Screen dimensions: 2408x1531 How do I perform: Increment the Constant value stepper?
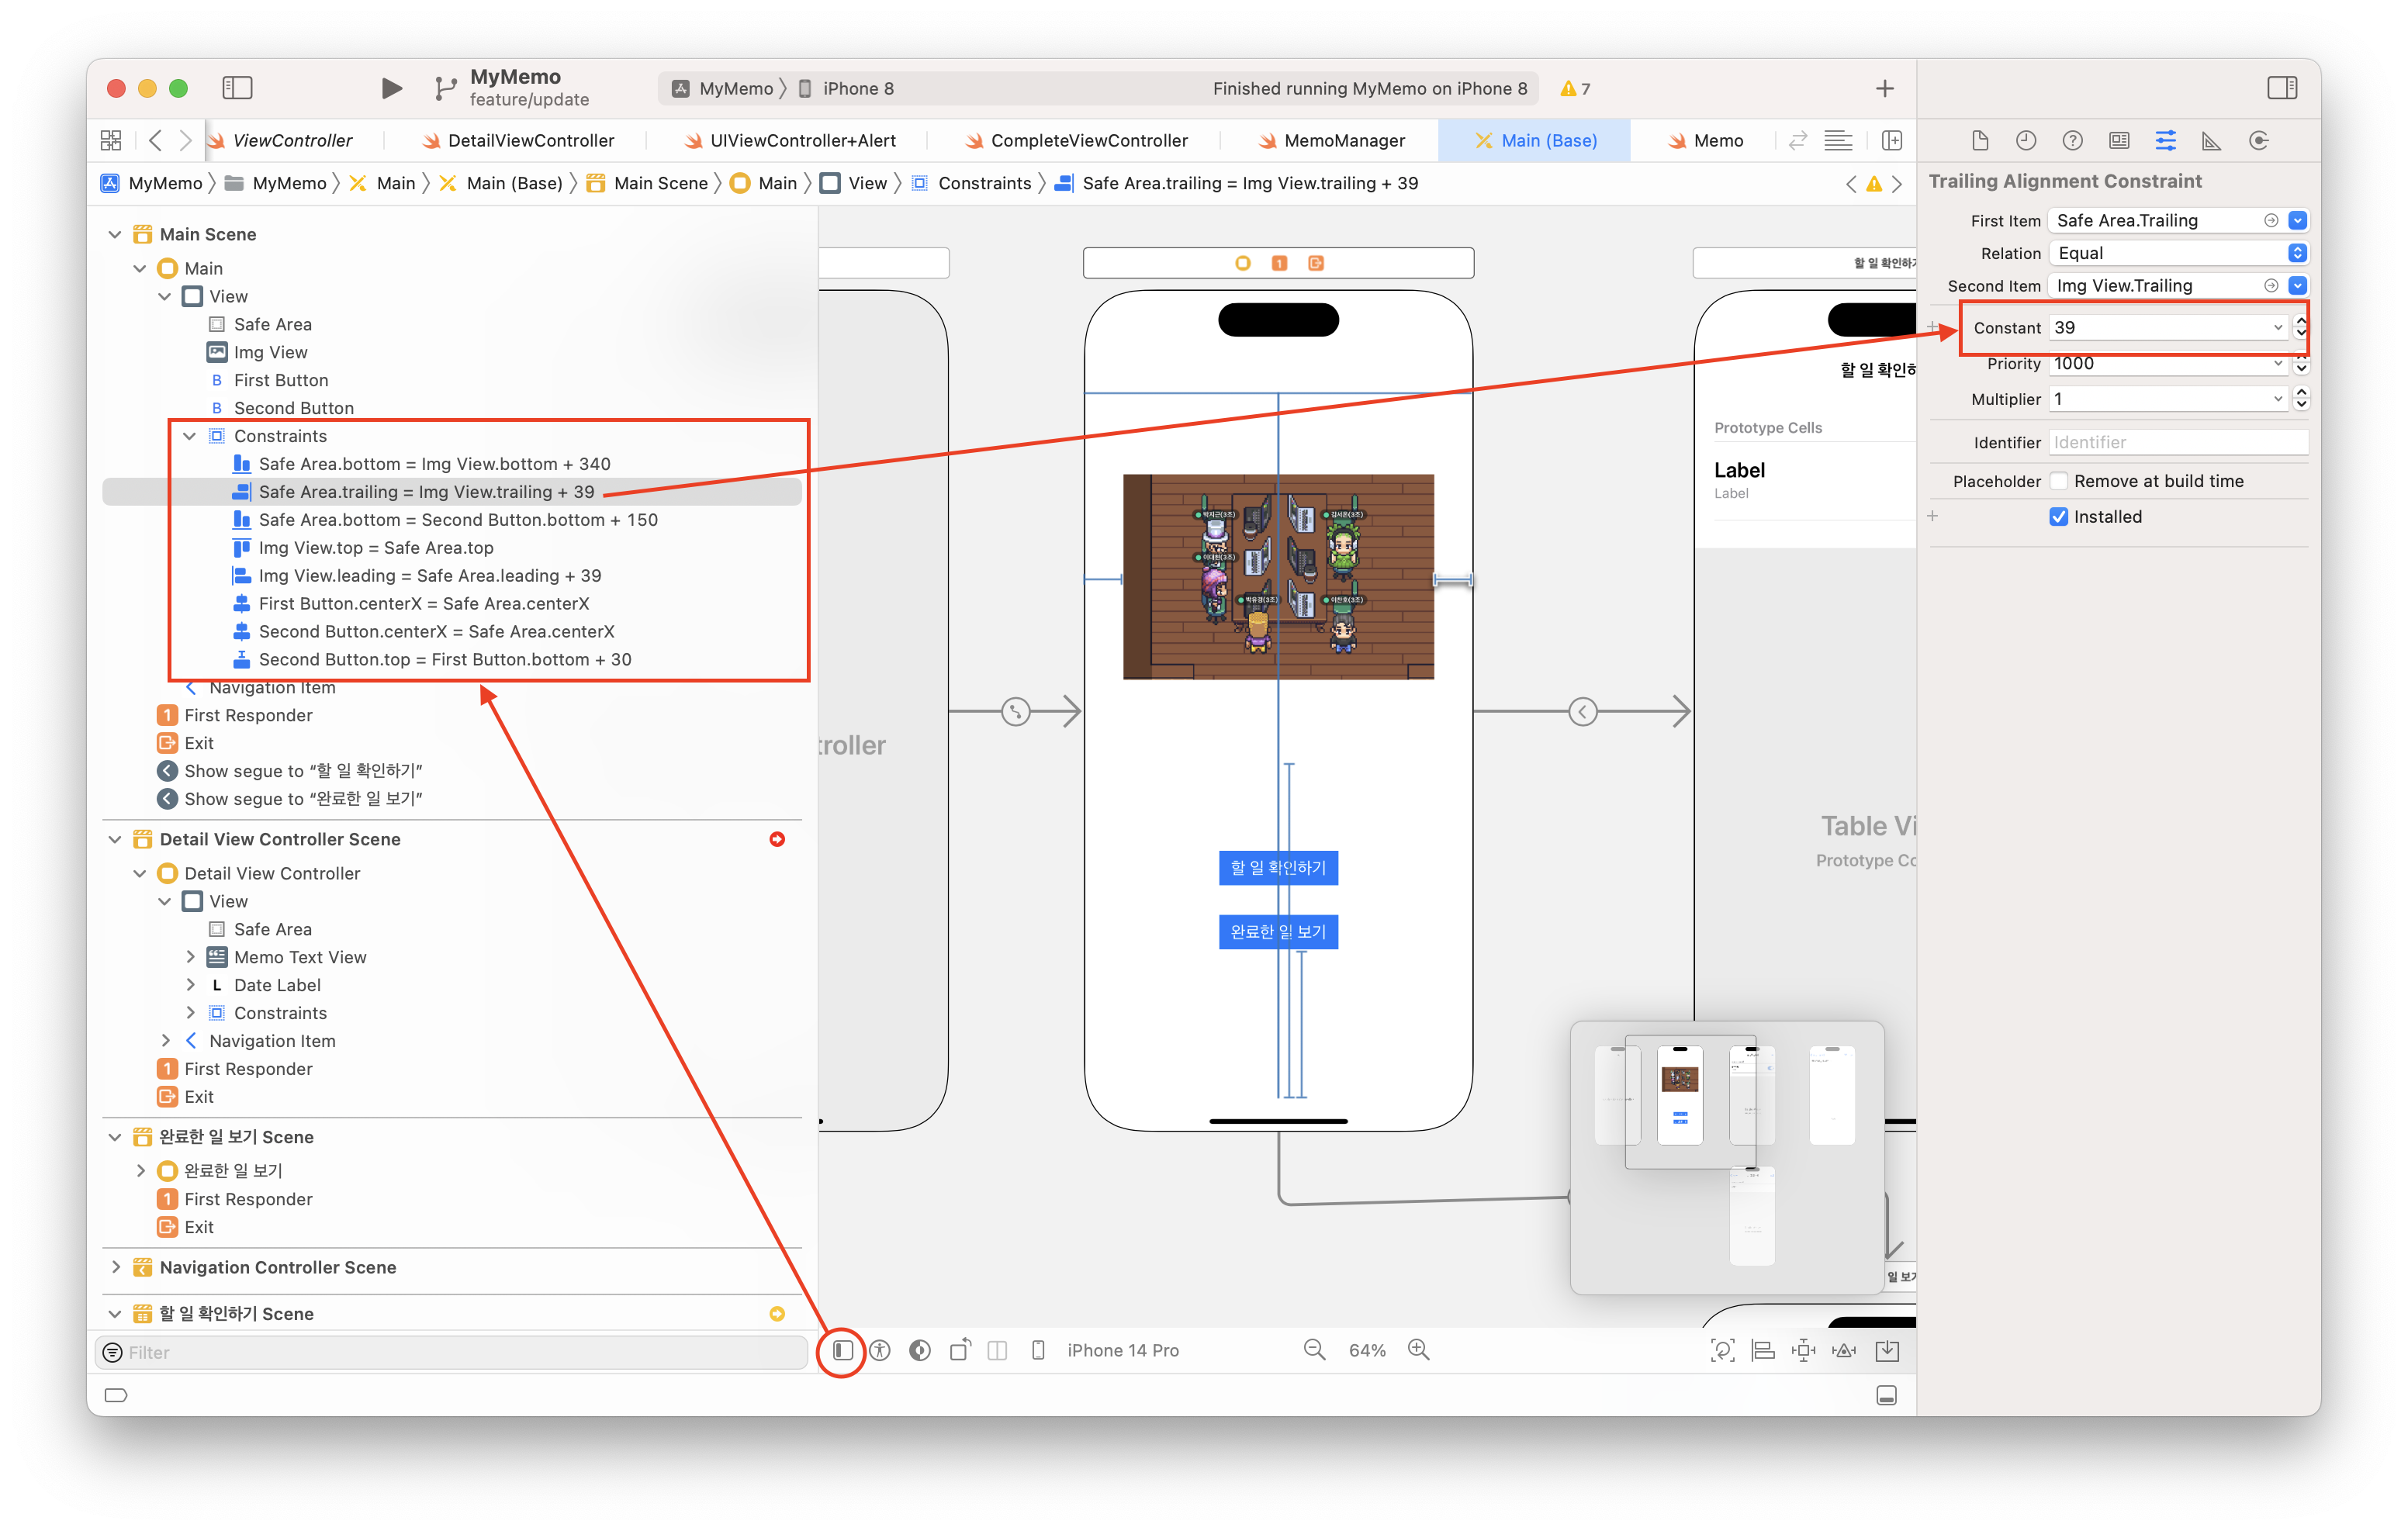tap(2301, 321)
